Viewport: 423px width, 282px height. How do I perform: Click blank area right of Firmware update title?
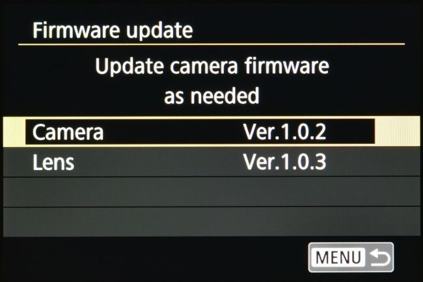299,31
